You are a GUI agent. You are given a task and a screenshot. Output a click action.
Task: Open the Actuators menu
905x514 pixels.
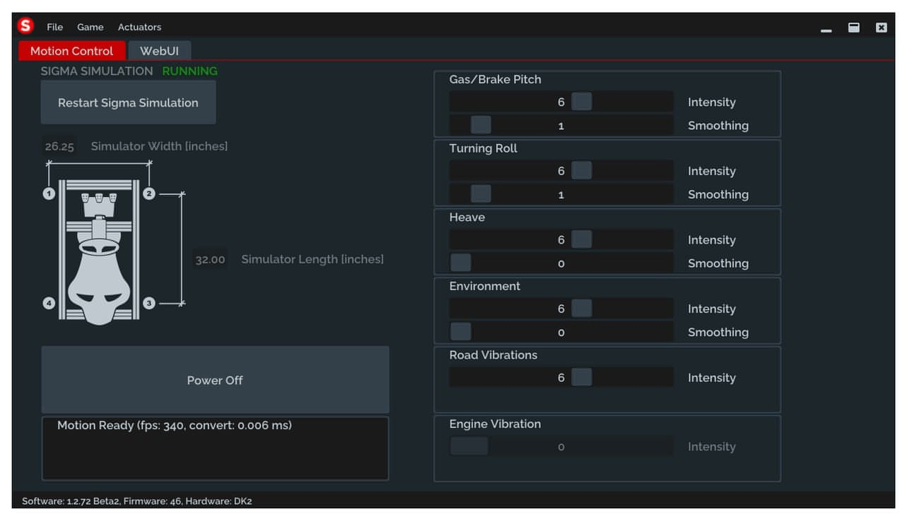pyautogui.click(x=139, y=27)
